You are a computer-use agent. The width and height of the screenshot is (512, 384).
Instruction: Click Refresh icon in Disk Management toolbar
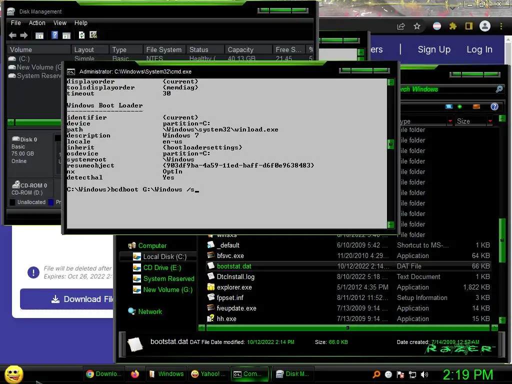click(81, 35)
